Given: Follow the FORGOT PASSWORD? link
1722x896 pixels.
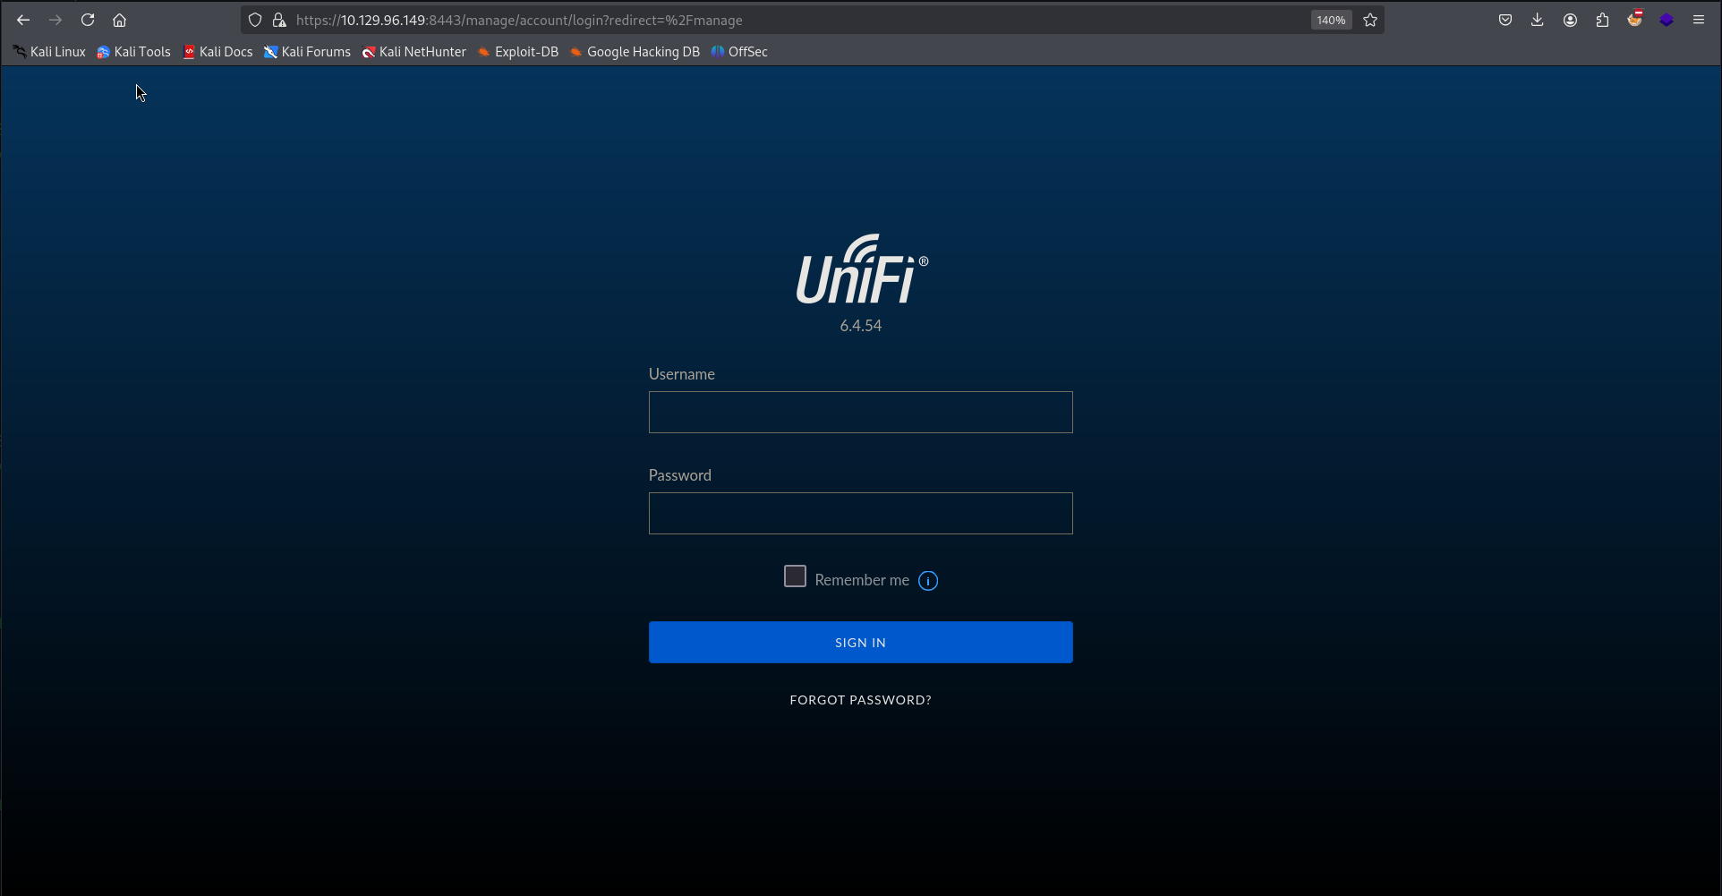Looking at the screenshot, I should [x=860, y=700].
